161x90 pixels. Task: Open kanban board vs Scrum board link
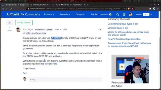pos(128,33)
